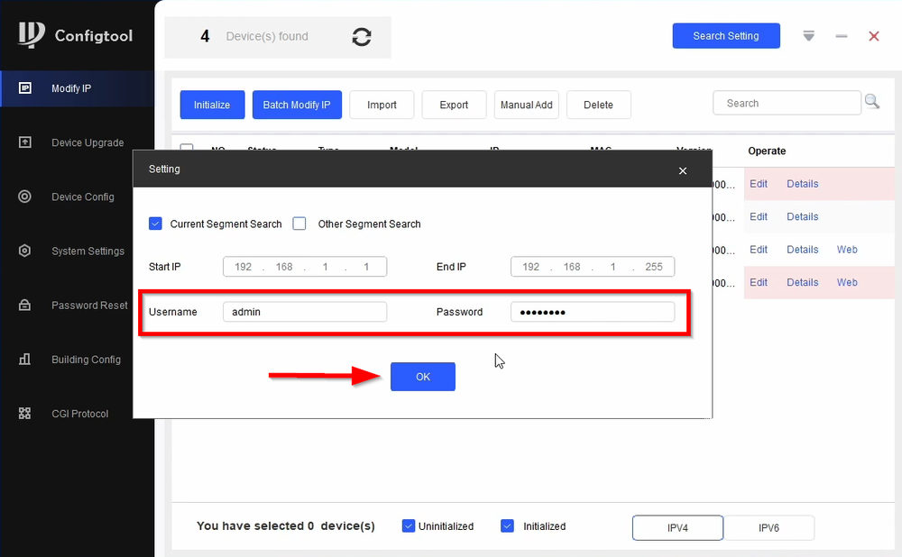
Task: Switch to the IPV6 tab
Action: tap(769, 528)
